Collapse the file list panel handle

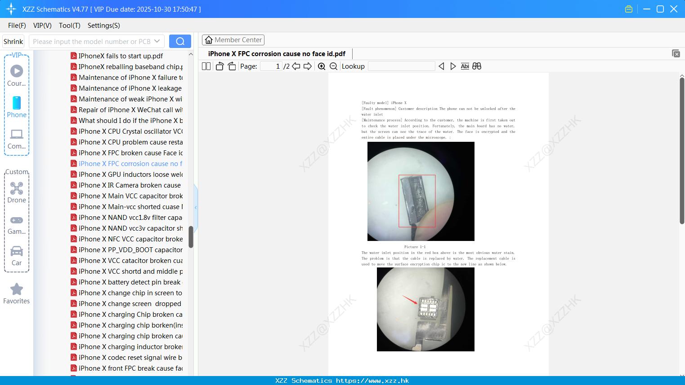click(196, 207)
